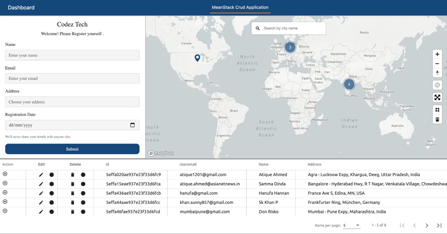Screen dimensions: 447x234
Task: Focus the Enter your name field
Action: click(x=72, y=55)
